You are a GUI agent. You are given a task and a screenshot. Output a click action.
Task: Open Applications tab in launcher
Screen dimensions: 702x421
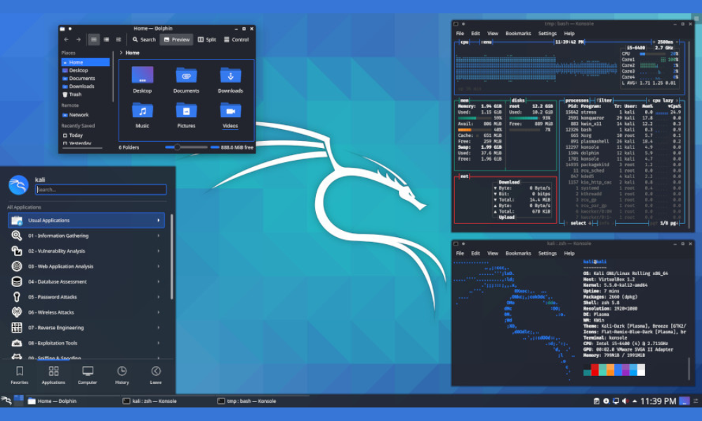(53, 375)
